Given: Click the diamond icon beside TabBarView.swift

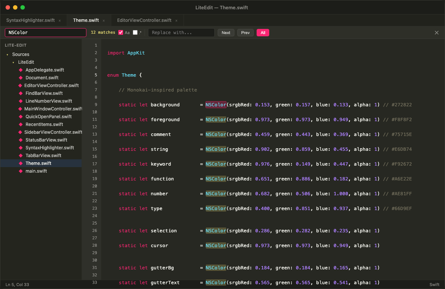Looking at the screenshot, I should [21, 155].
